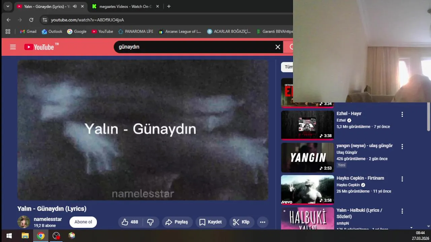
Task: Create a clip with Klip
Action: pos(241,222)
